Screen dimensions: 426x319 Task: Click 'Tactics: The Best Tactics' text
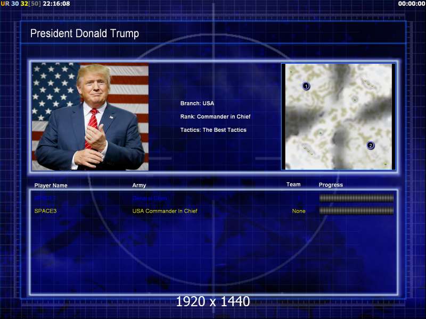tap(214, 130)
